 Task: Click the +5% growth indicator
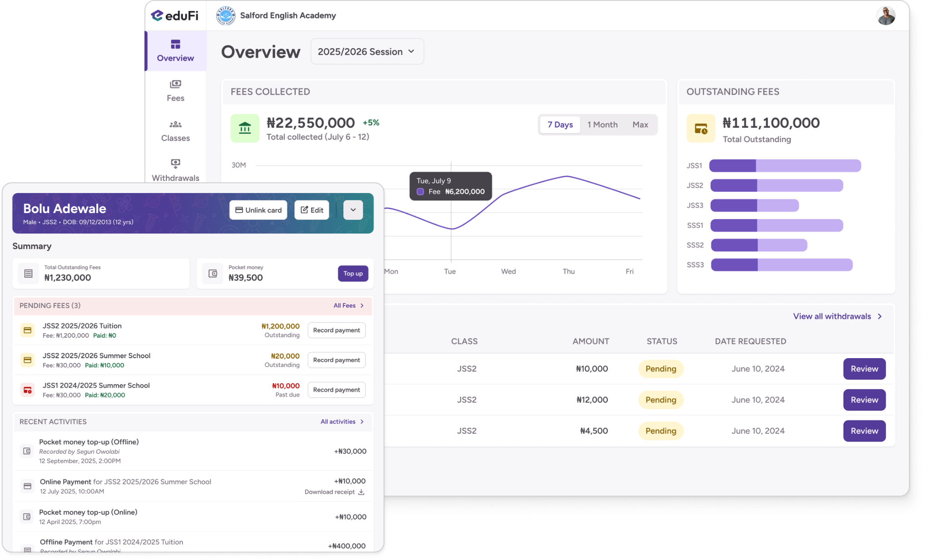(x=371, y=122)
